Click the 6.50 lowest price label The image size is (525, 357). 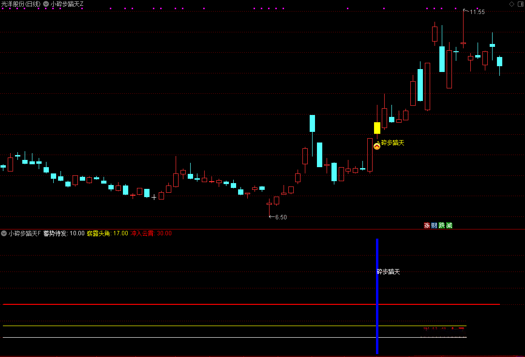pyautogui.click(x=281, y=217)
